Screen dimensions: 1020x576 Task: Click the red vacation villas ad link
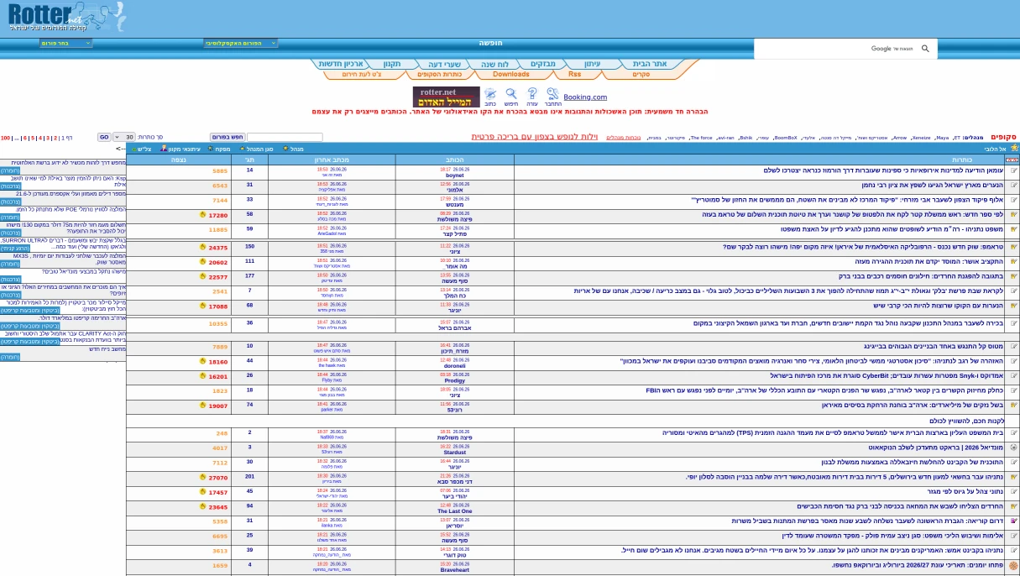pyautogui.click(x=534, y=137)
